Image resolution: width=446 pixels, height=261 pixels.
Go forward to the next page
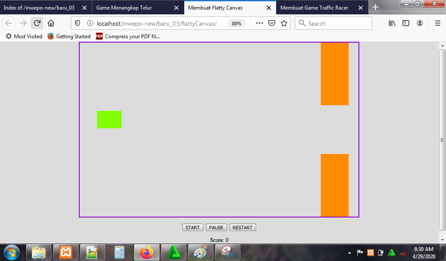(x=23, y=23)
